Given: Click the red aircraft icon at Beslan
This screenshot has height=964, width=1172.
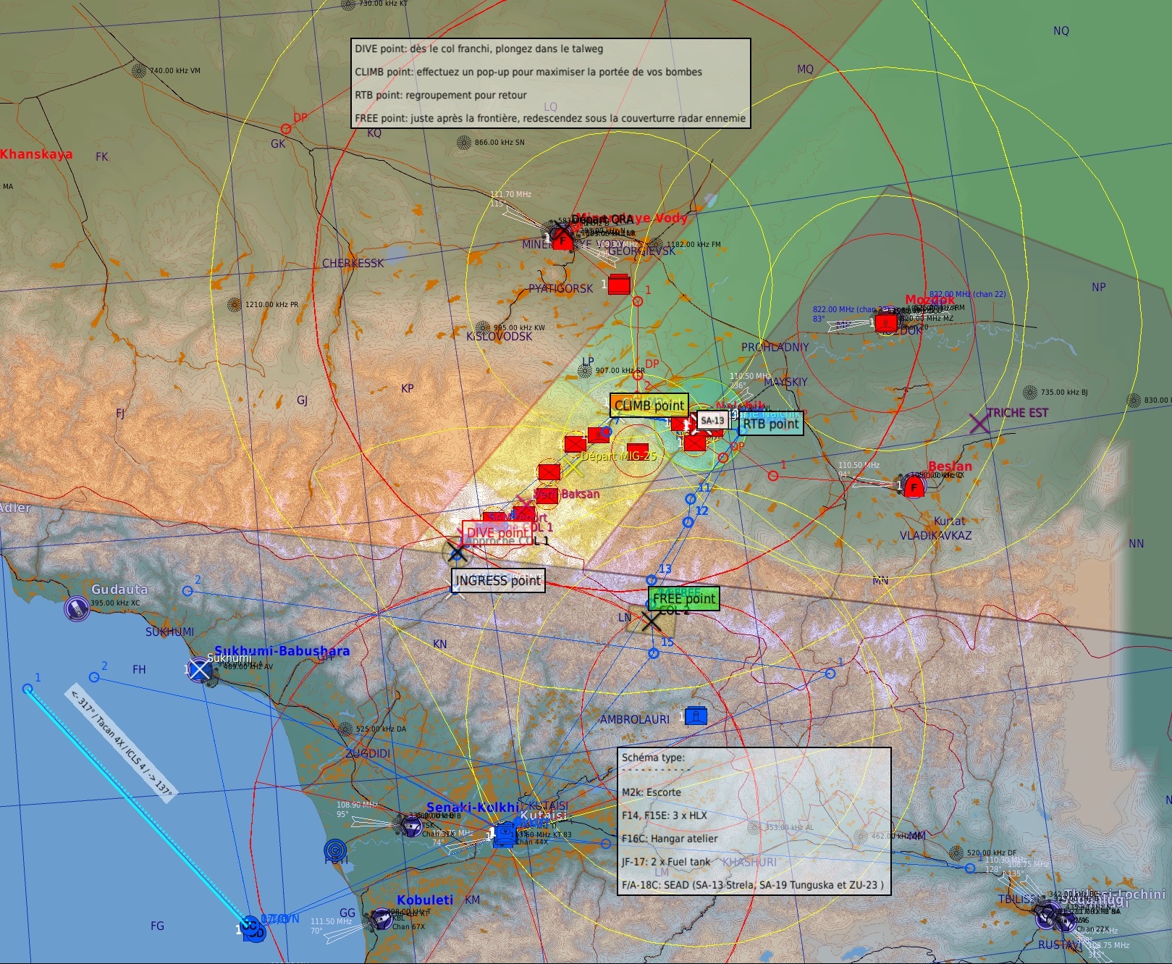Looking at the screenshot, I should coord(914,486).
